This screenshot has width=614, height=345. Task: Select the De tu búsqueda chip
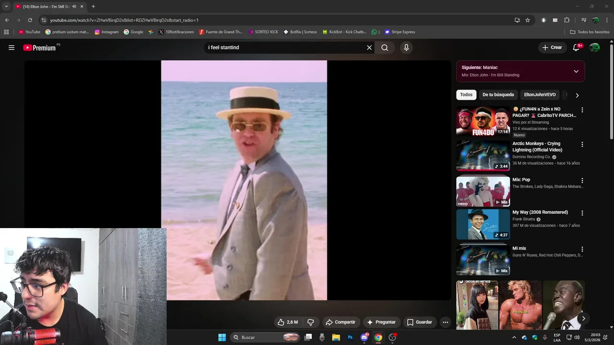[498, 95]
